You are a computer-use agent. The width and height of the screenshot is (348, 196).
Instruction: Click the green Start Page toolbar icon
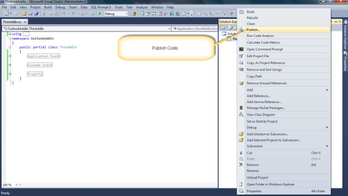click(x=172, y=14)
